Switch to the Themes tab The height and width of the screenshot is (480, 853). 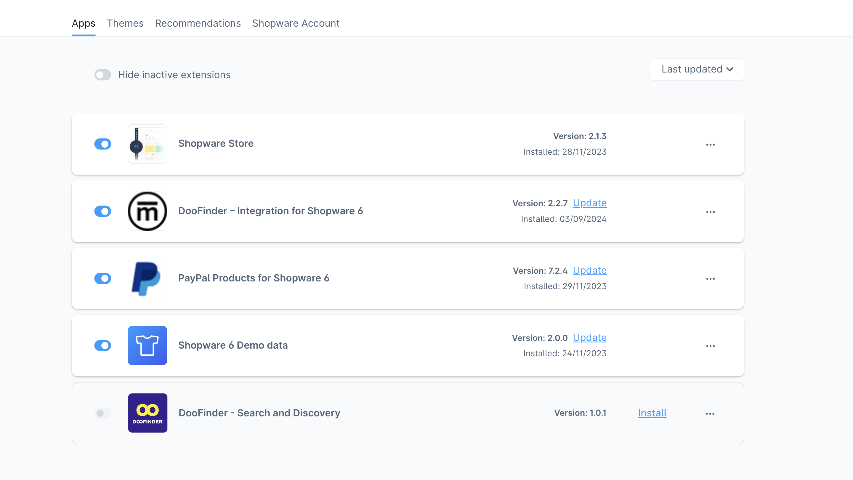[125, 23]
